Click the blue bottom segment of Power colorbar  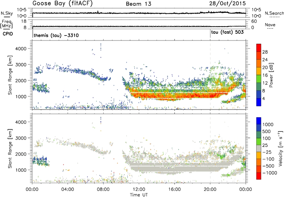click(x=259, y=102)
